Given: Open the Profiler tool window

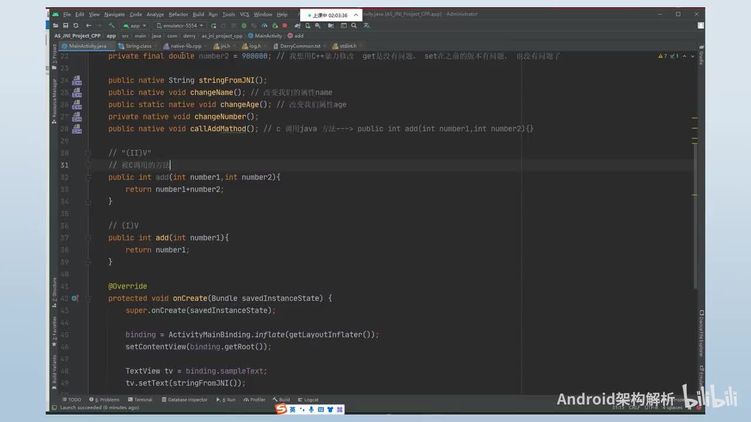Looking at the screenshot, I should pyautogui.click(x=255, y=400).
